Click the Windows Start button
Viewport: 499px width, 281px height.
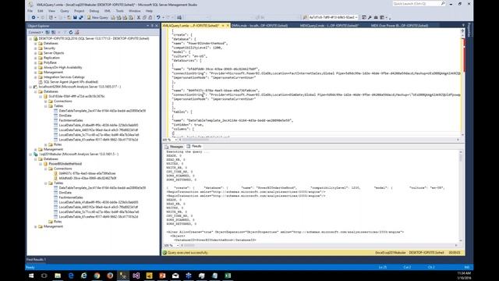31,276
